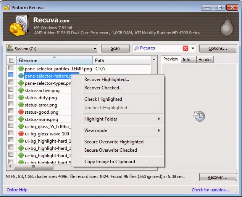
Task: Check the box for status-error.png
Action: pyautogui.click(x=11, y=104)
